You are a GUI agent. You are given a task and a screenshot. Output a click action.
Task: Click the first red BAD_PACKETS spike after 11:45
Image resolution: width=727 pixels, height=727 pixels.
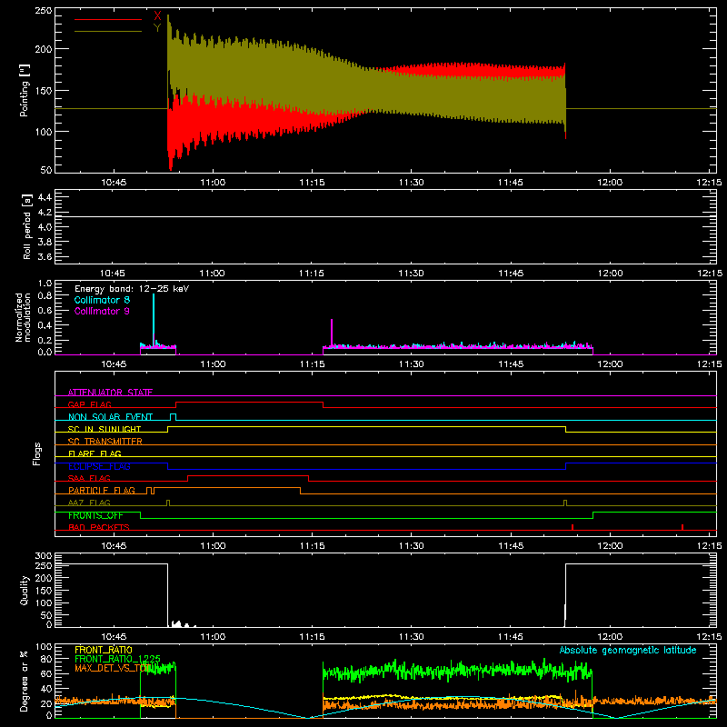(573, 527)
